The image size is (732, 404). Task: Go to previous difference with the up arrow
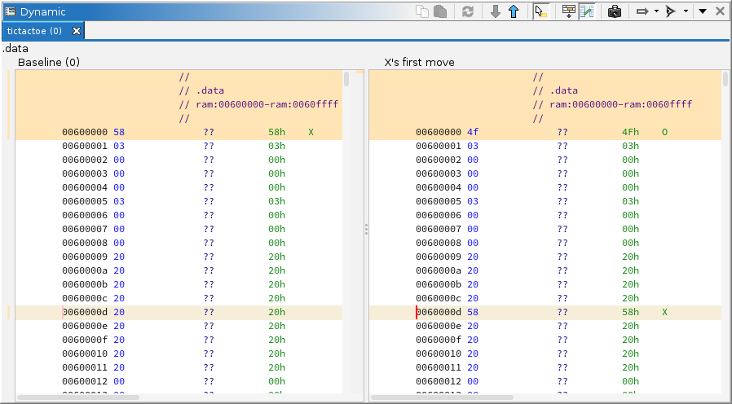[514, 11]
